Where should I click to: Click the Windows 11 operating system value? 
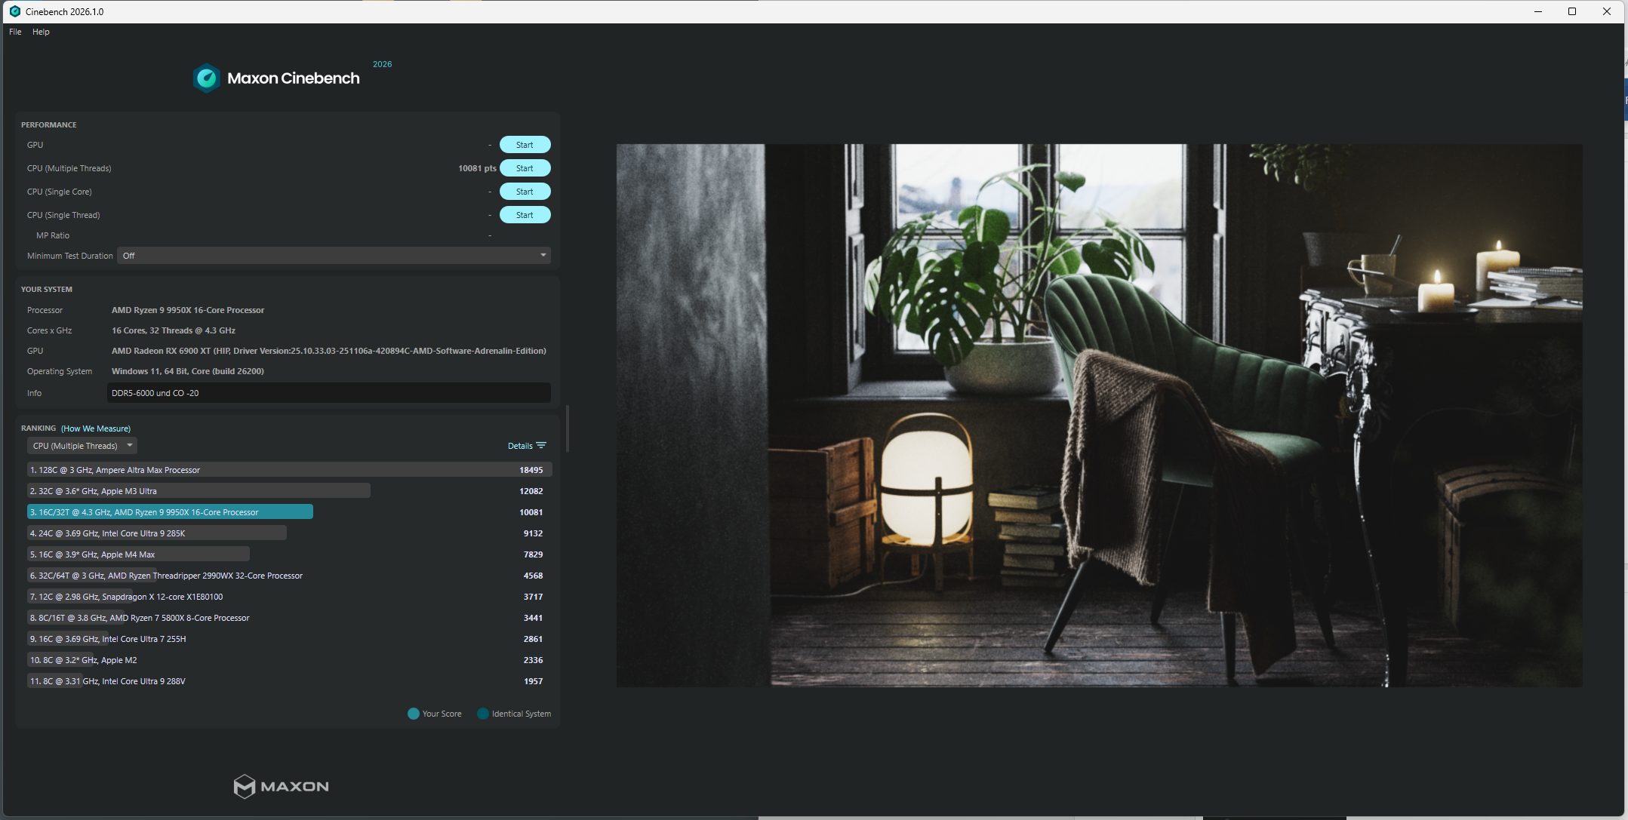pos(188,371)
